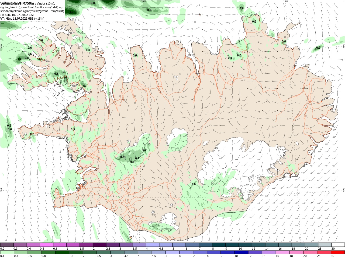Click the '20W' longitude label

coord(143,1)
